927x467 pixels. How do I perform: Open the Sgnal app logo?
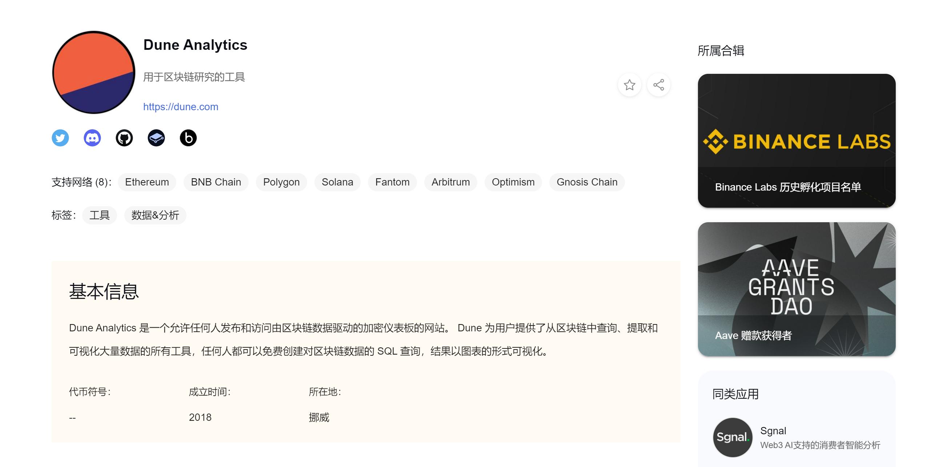732,437
